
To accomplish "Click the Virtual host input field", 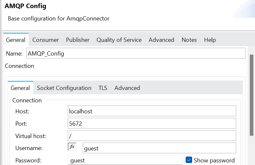I will pyautogui.click(x=152, y=136).
